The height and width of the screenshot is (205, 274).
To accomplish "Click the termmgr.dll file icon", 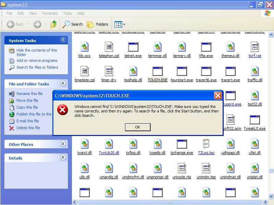I will [x=158, y=47].
